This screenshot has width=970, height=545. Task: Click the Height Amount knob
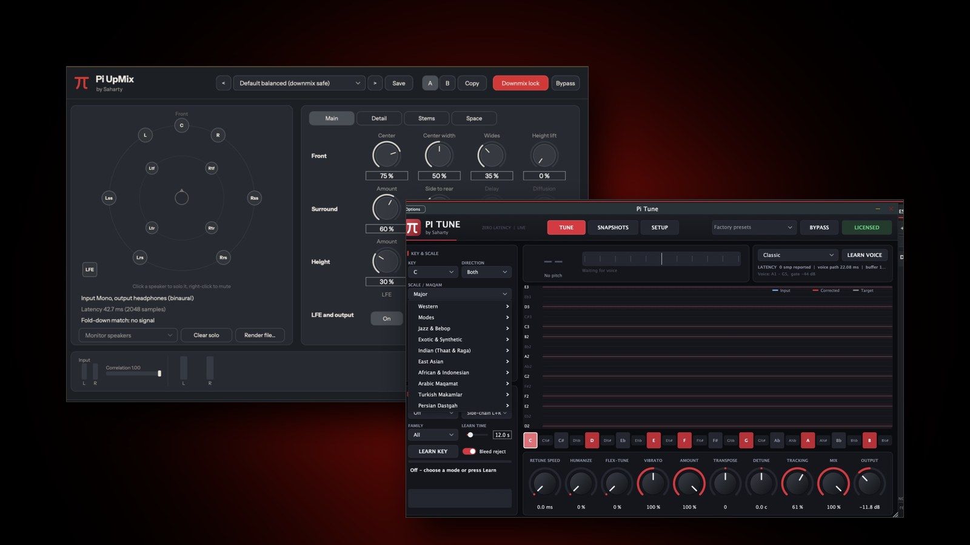click(x=386, y=261)
